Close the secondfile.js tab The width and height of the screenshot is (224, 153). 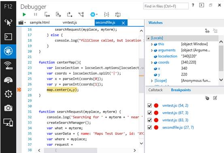pyautogui.click(x=124, y=23)
